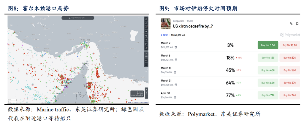Click the blue sparkle NEW badge
Viewport: 304px width, 125px height.
[x=164, y=35]
